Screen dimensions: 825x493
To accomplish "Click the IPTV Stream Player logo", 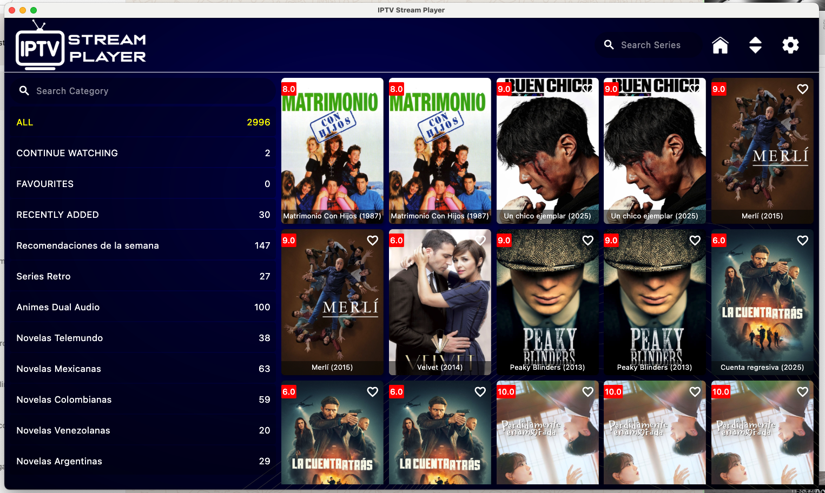I will point(81,46).
